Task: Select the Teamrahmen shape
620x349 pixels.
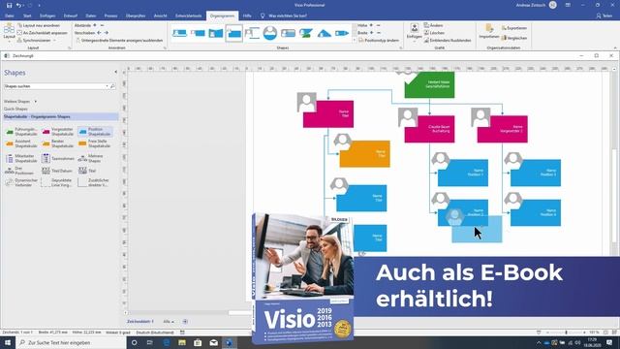Action: click(58, 159)
